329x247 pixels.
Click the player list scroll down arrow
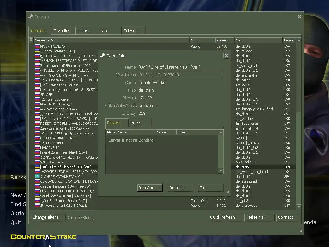point(221,171)
